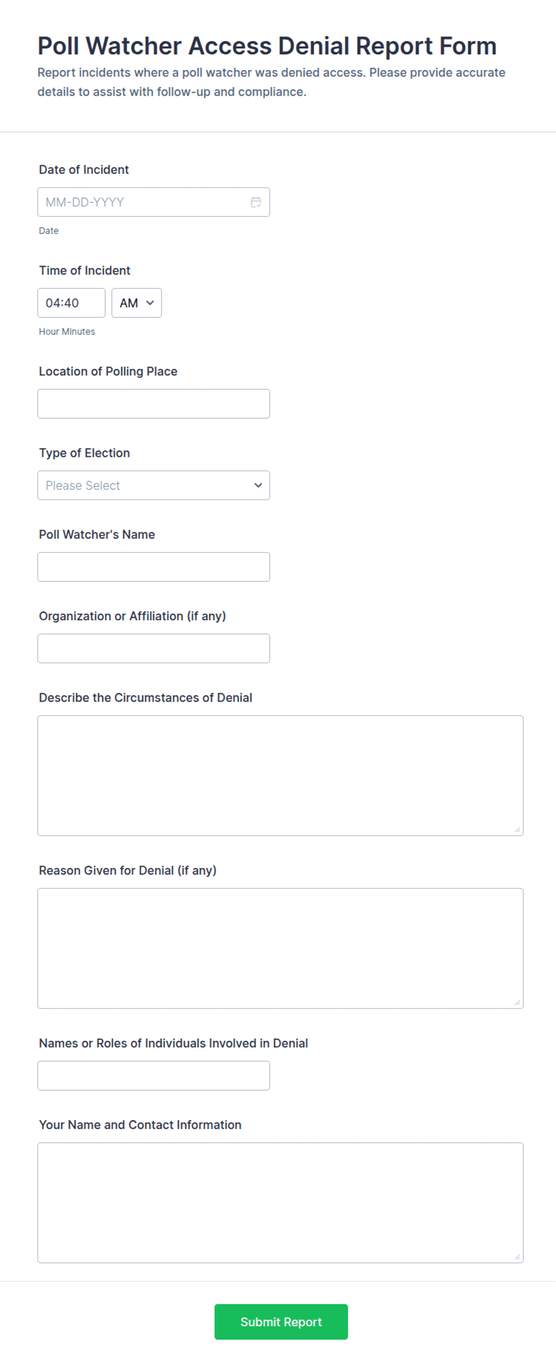Open the calendar icon in Date field

(256, 202)
